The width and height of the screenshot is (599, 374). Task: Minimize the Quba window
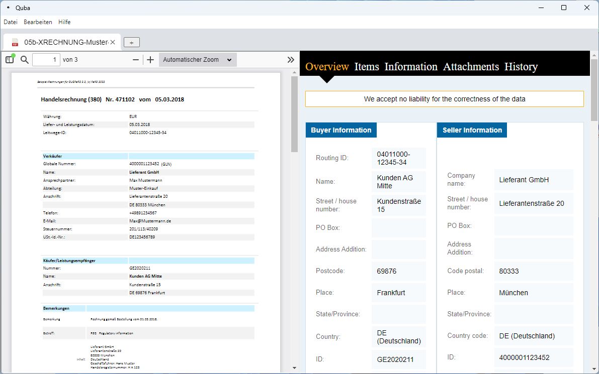541,8
